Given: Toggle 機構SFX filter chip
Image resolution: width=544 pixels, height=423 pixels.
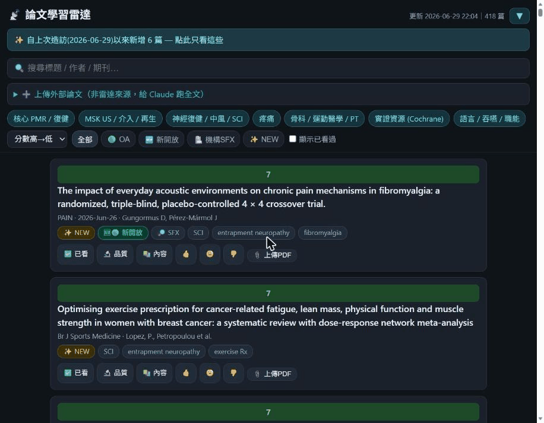Looking at the screenshot, I should pos(214,139).
